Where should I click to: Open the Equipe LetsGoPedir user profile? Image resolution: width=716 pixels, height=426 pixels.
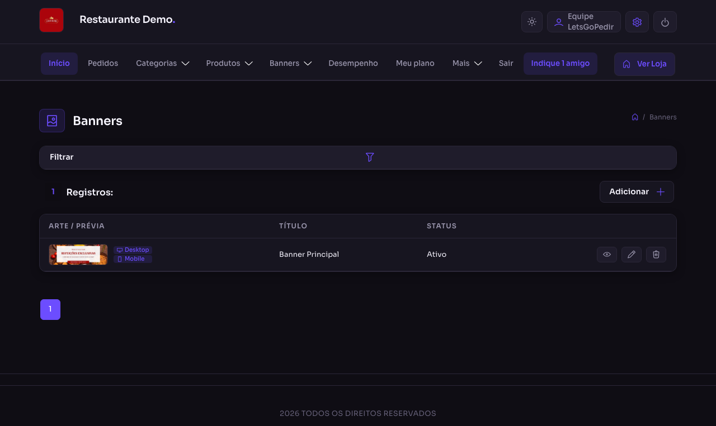584,22
